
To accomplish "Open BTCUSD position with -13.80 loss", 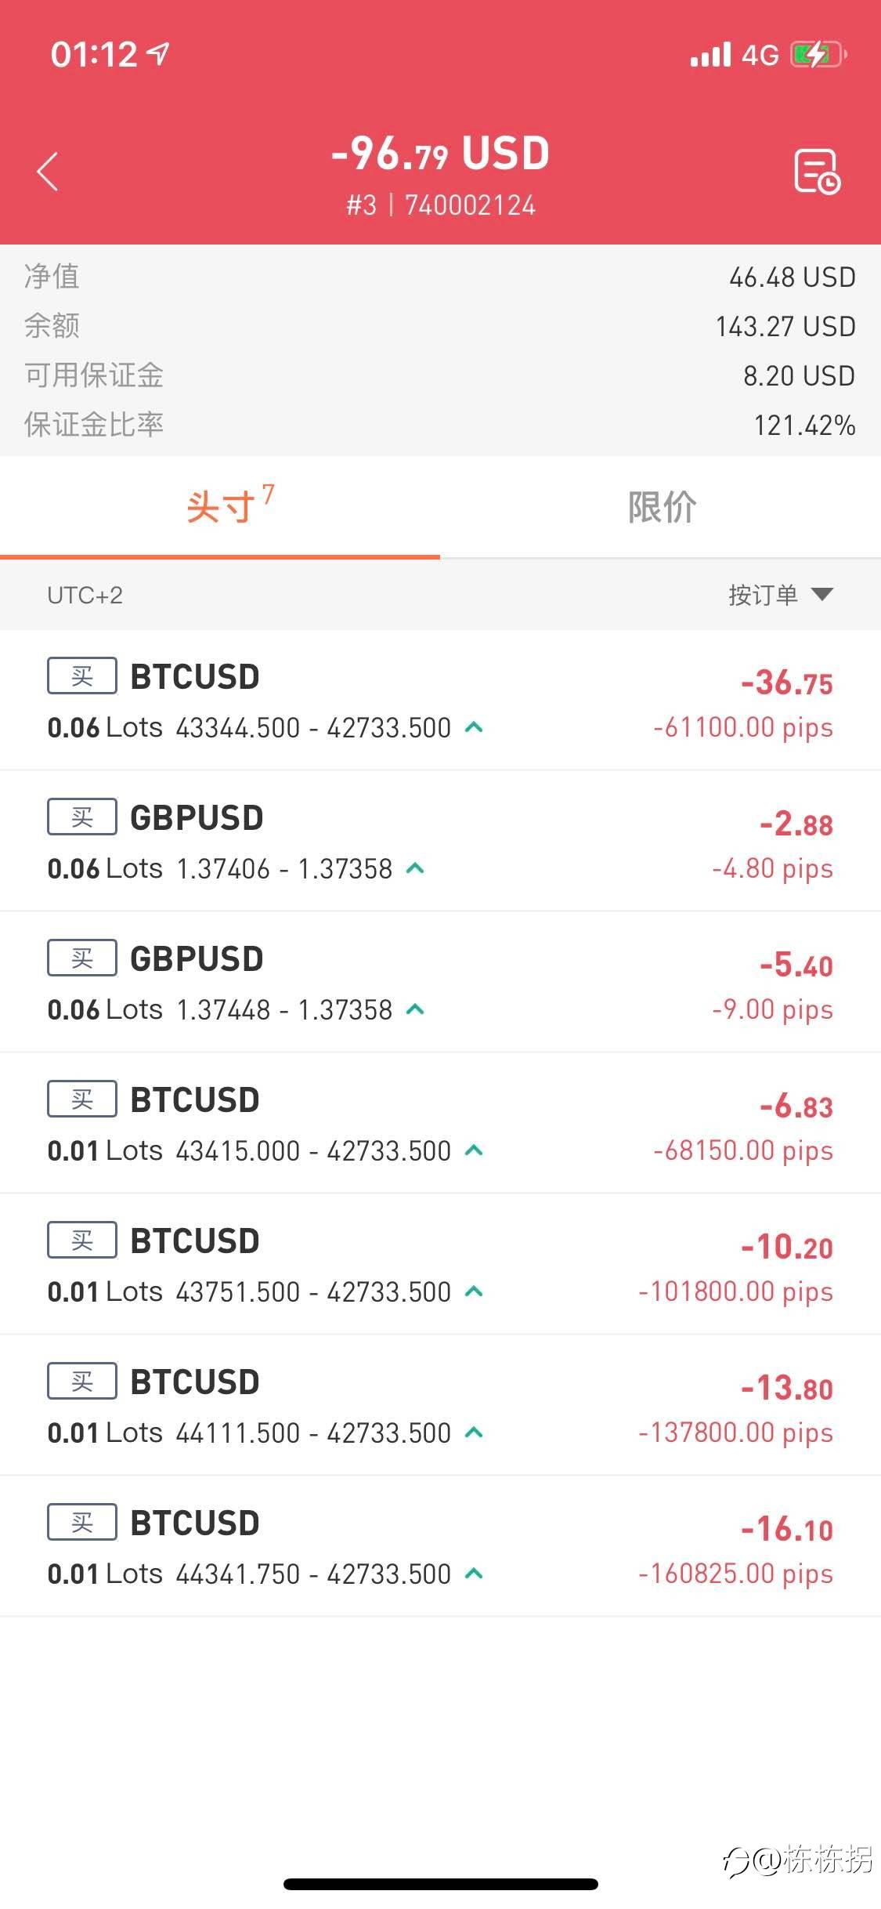I will pyautogui.click(x=440, y=1404).
